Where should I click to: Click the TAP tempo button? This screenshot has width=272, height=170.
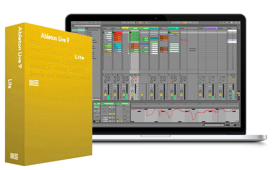pos(73,22)
